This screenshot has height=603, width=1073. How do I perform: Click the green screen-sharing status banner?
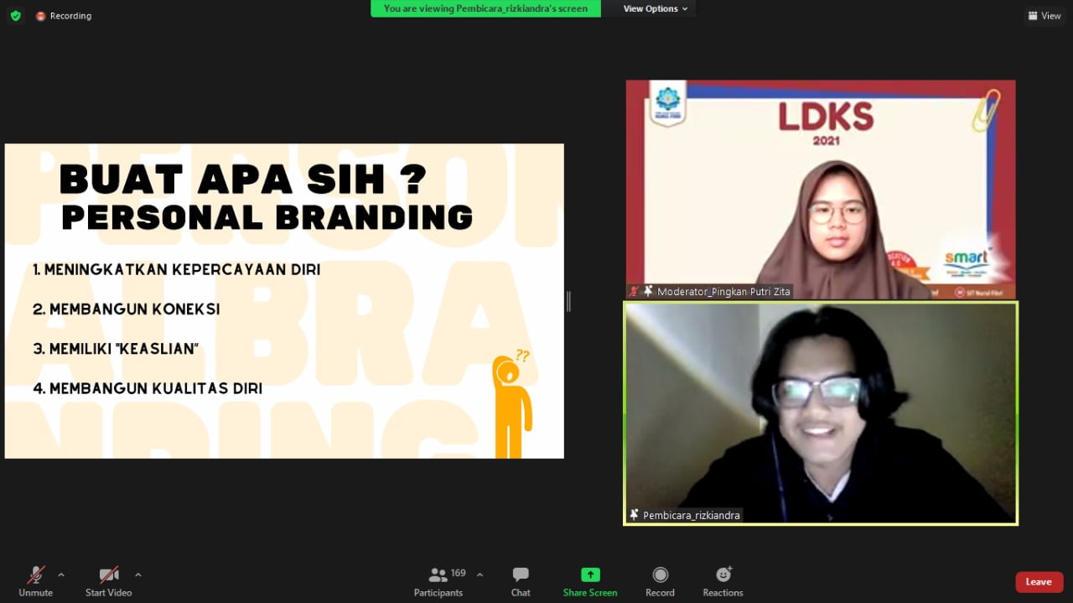tap(485, 8)
